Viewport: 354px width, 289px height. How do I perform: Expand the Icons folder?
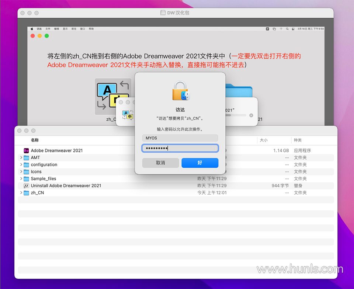(21, 171)
